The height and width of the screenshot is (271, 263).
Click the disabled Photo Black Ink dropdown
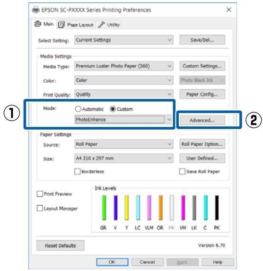(x=202, y=80)
